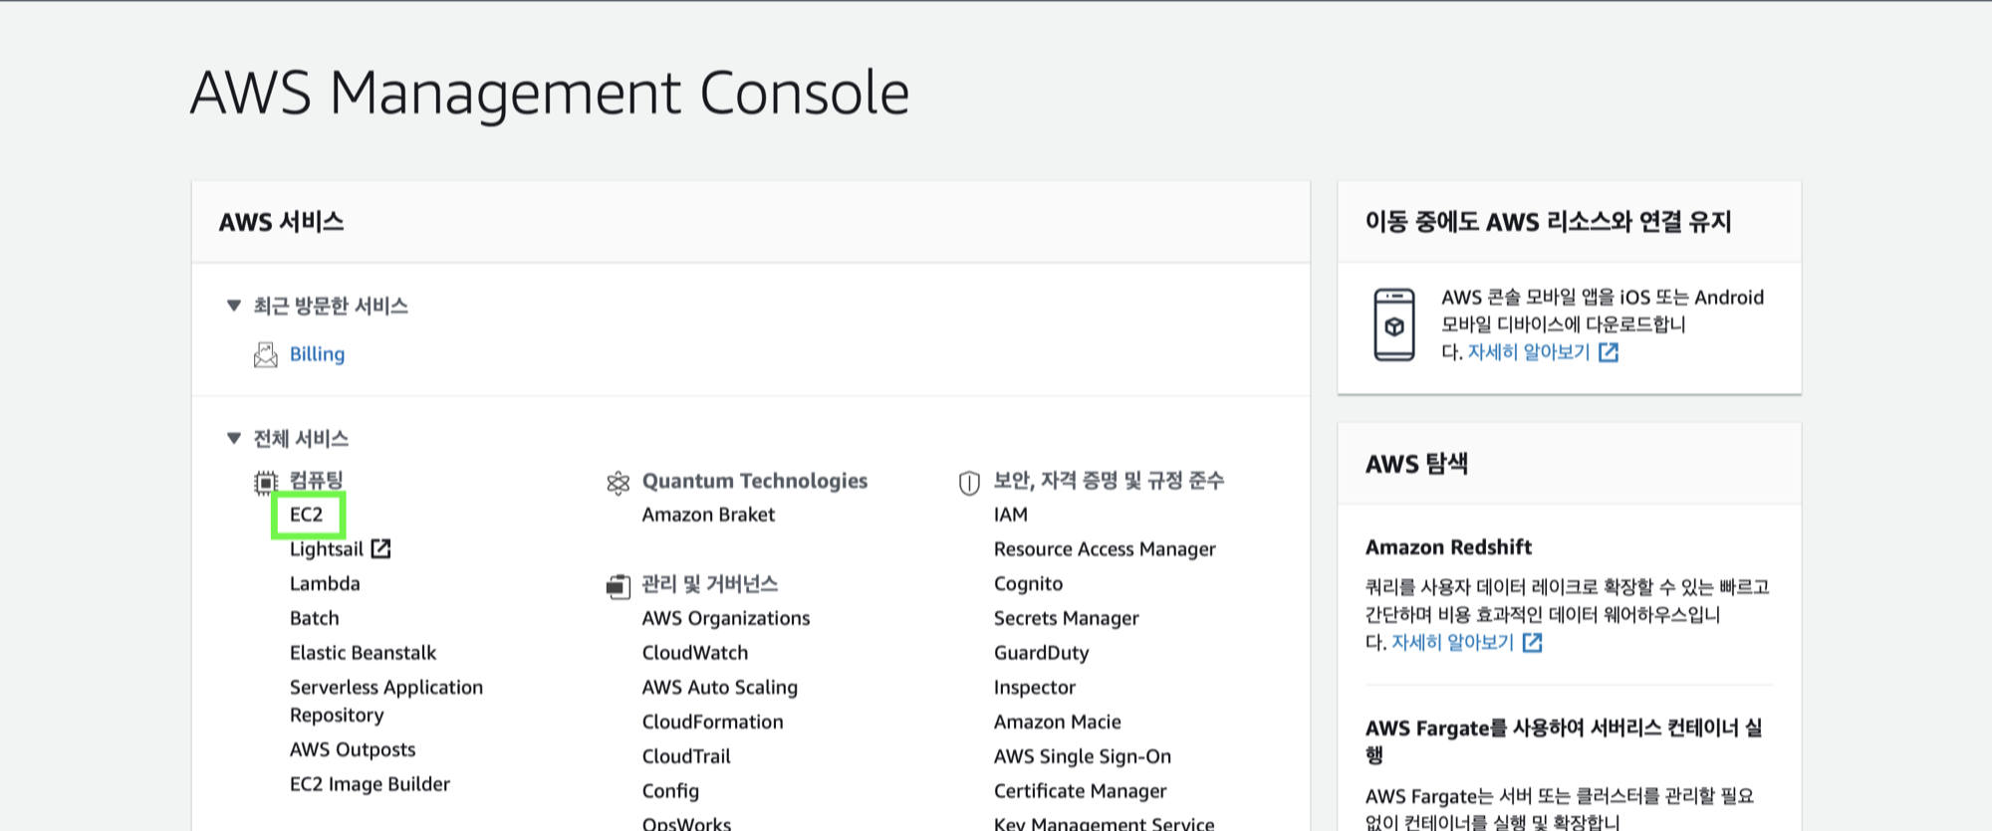The image size is (1992, 831).
Task: Open Inspector service
Action: coord(1035,688)
